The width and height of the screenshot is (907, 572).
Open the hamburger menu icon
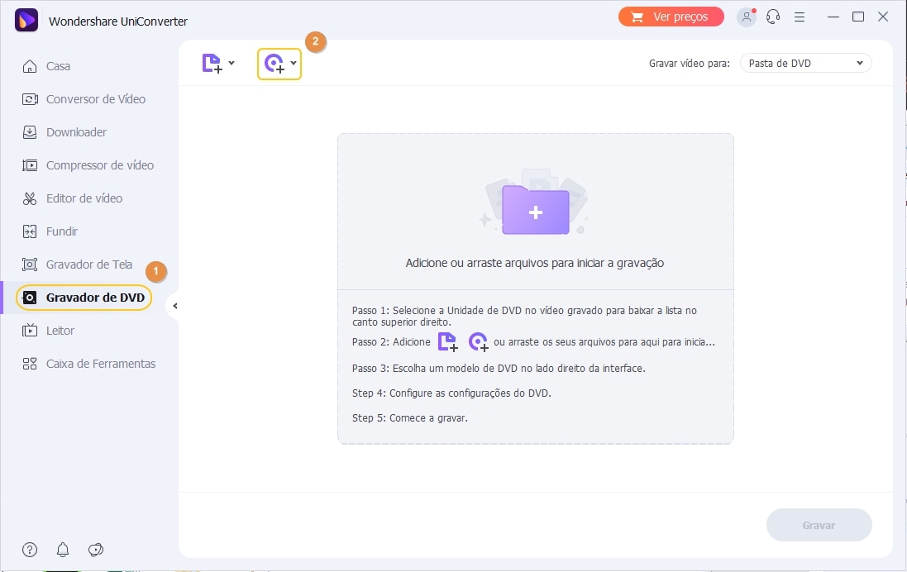tap(800, 17)
